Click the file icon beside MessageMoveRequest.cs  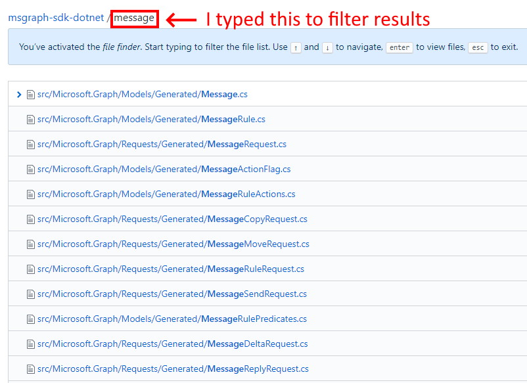coord(30,244)
